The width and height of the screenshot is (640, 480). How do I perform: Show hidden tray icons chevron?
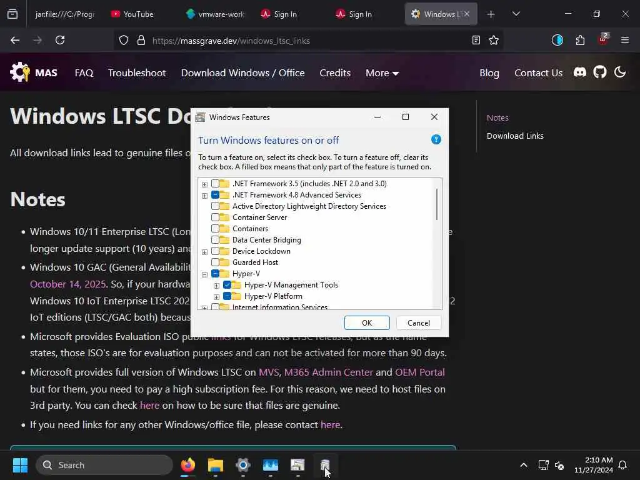[x=524, y=465]
